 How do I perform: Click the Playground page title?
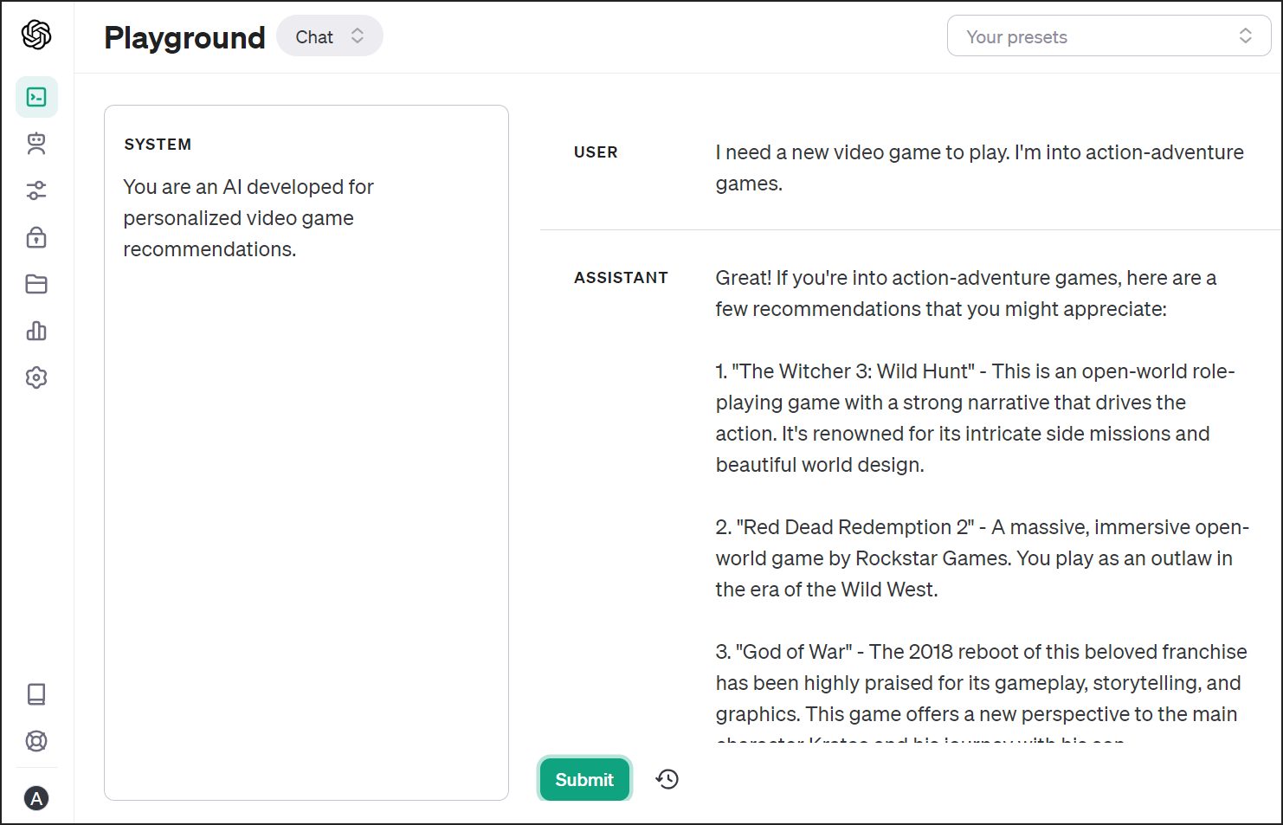(x=184, y=38)
